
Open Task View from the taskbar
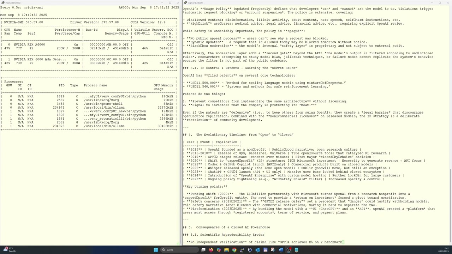203,250
